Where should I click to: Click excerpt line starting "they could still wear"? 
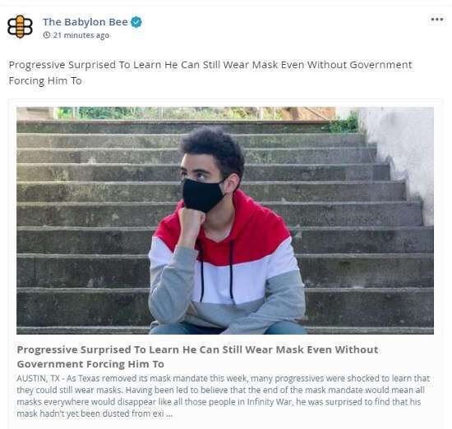point(220,390)
